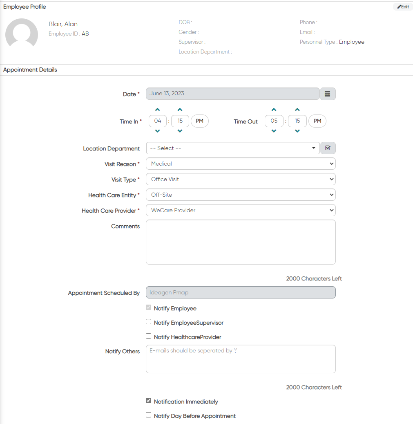This screenshot has height=424, width=413.
Task: Decrease the Time In minutes with down arrow
Action: tap(180, 131)
